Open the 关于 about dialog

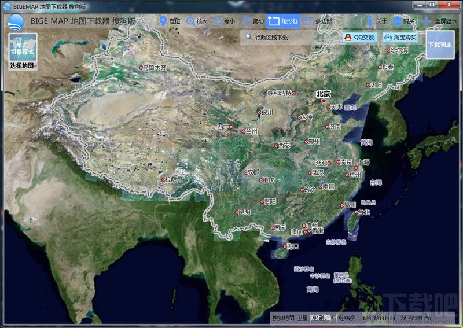(x=377, y=21)
